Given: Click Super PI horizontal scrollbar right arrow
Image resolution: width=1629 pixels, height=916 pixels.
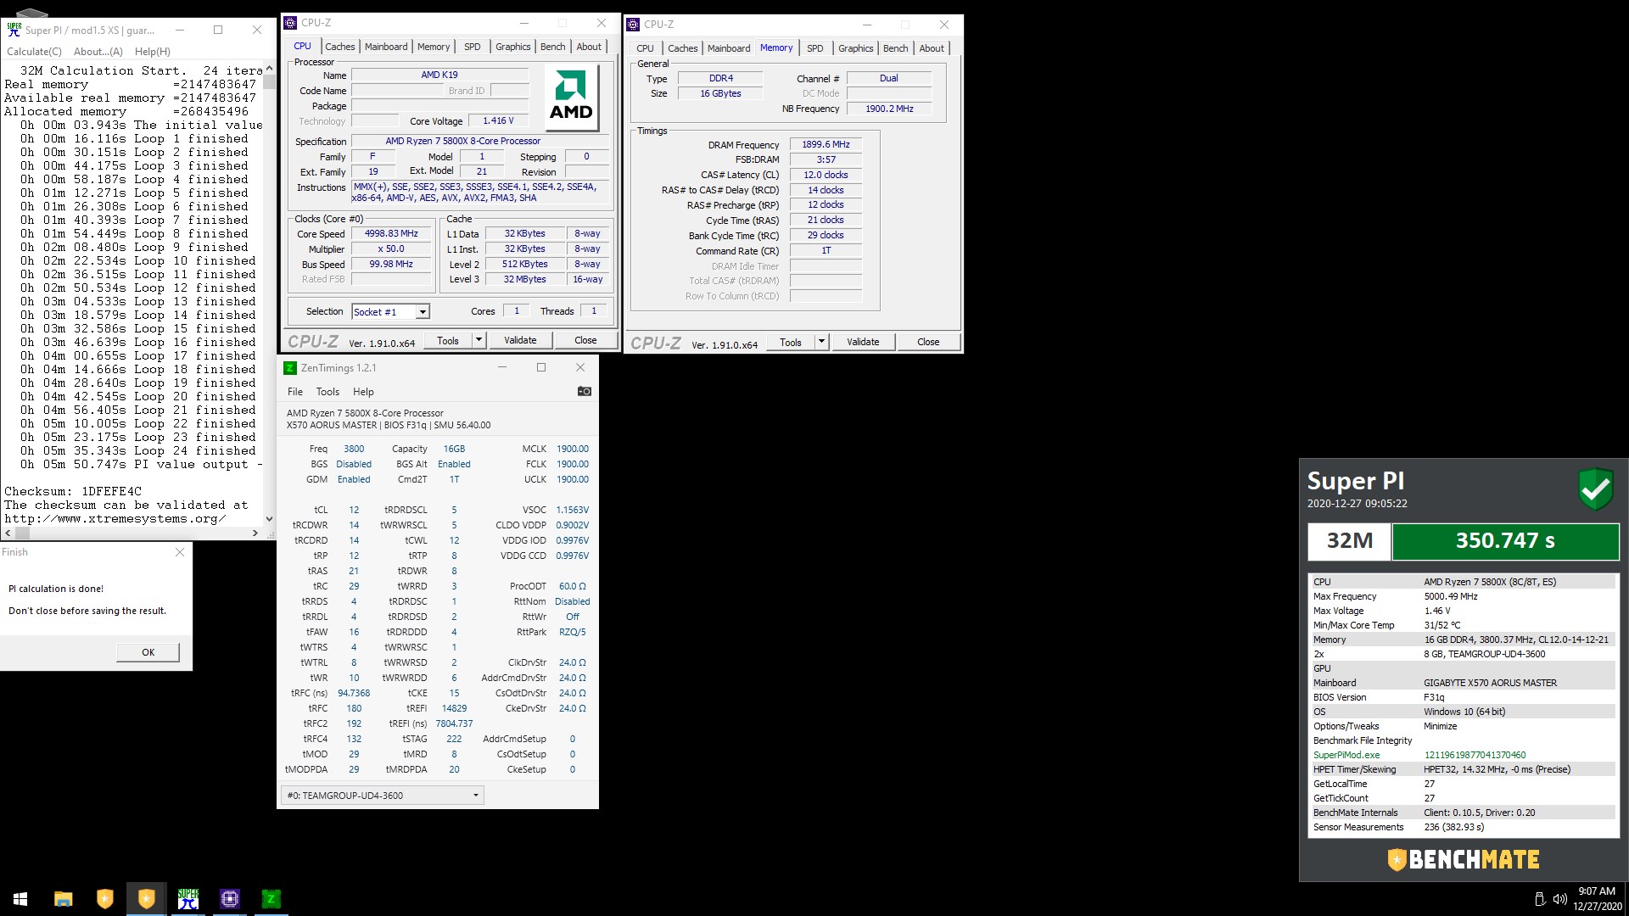Looking at the screenshot, I should click(x=255, y=533).
